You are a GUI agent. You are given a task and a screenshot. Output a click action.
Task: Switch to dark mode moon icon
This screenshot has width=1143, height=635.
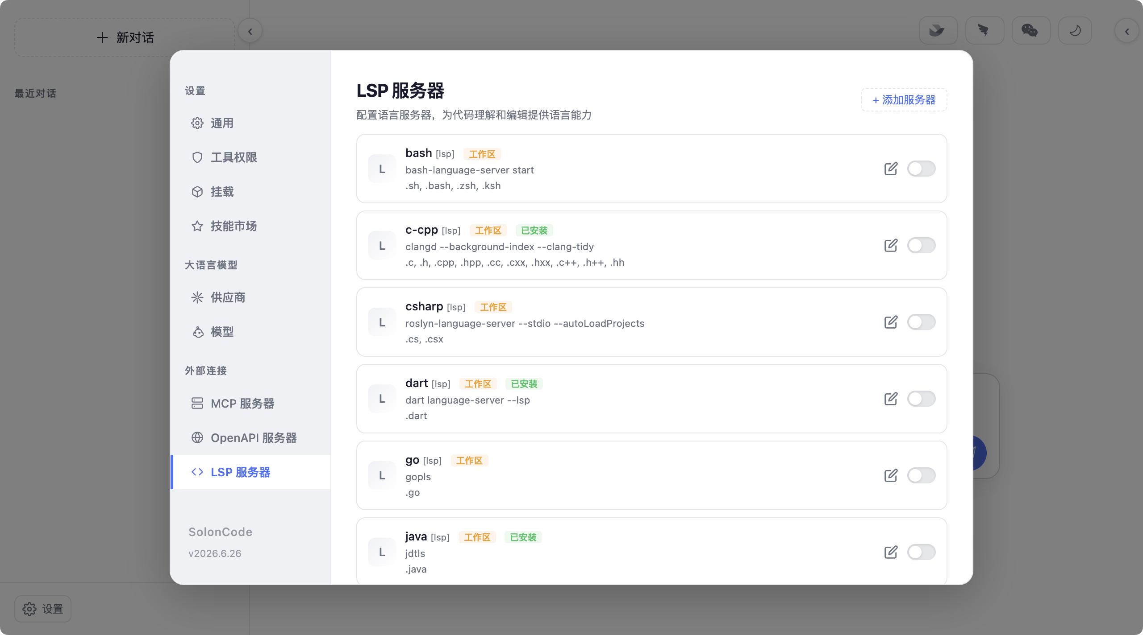(1075, 30)
